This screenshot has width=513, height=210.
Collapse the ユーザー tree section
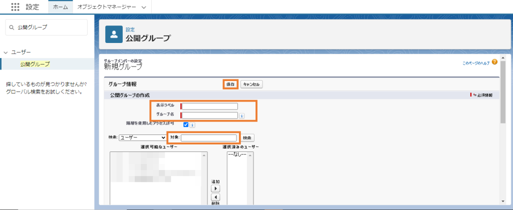pos(6,52)
